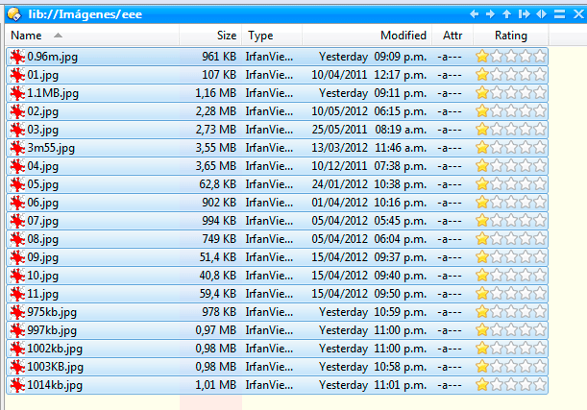Set 01.jpg rating to five stars
The height and width of the screenshot is (410, 587).
point(540,75)
